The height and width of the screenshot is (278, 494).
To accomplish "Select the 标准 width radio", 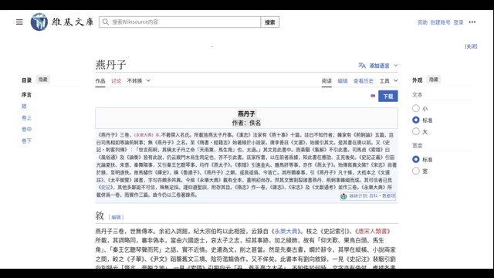I will (x=416, y=160).
